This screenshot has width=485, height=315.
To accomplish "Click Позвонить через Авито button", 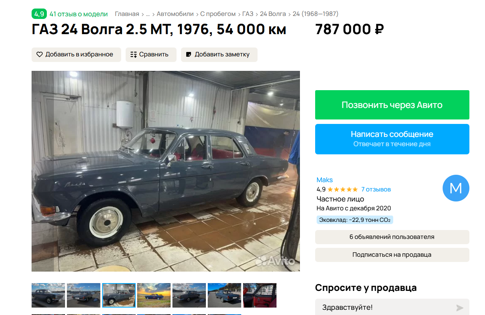I will 392,105.
